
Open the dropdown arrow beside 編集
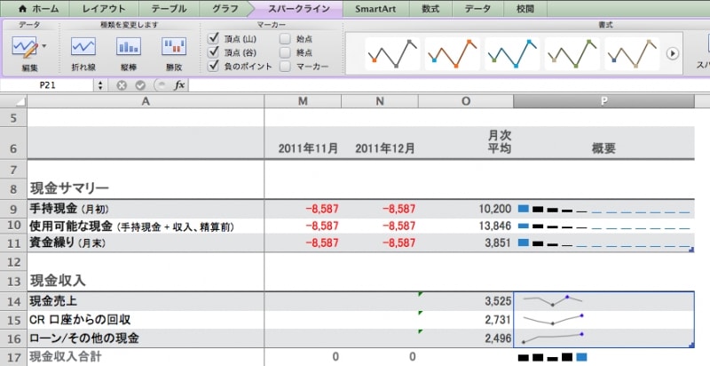(x=44, y=44)
